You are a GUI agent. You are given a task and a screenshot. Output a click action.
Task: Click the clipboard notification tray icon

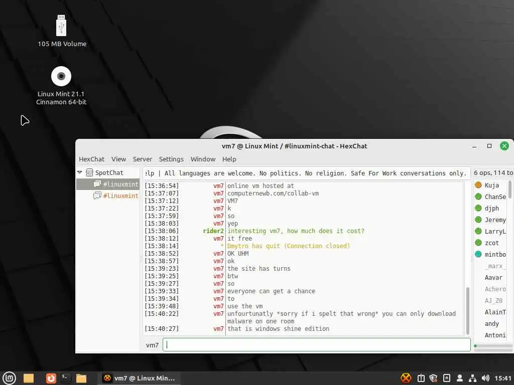(x=421, y=378)
